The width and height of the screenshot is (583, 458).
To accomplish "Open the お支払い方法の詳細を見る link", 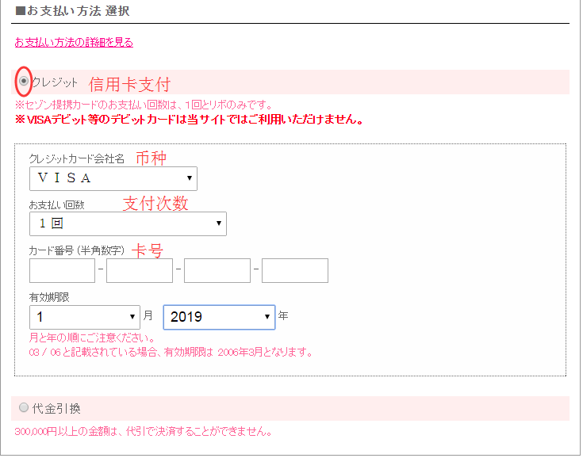I will 74,43.
